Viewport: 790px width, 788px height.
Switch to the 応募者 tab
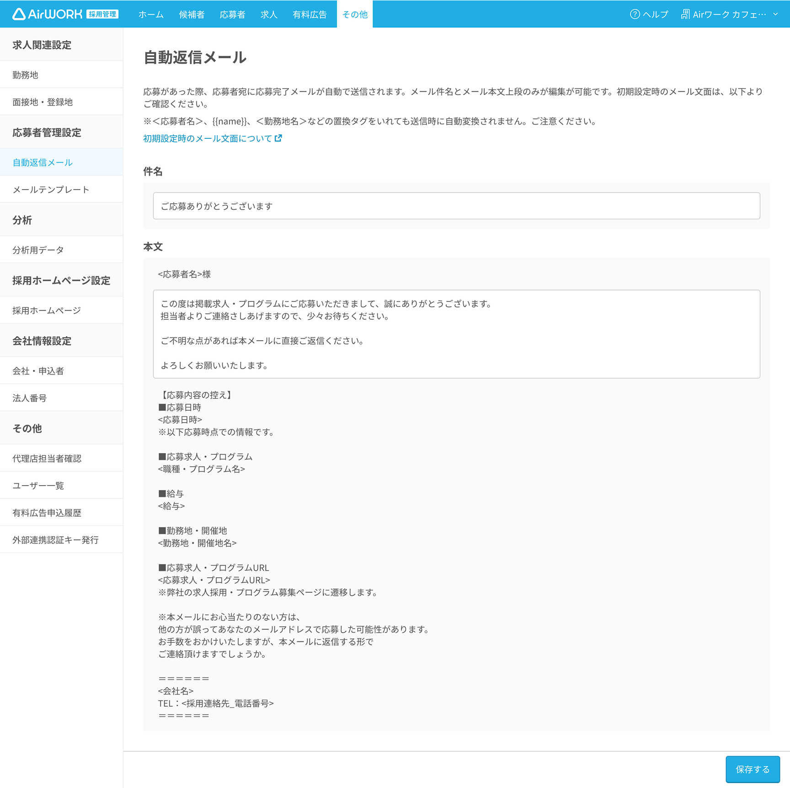pos(232,14)
